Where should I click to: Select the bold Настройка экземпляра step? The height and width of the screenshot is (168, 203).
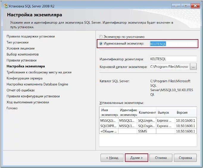click(x=26, y=66)
